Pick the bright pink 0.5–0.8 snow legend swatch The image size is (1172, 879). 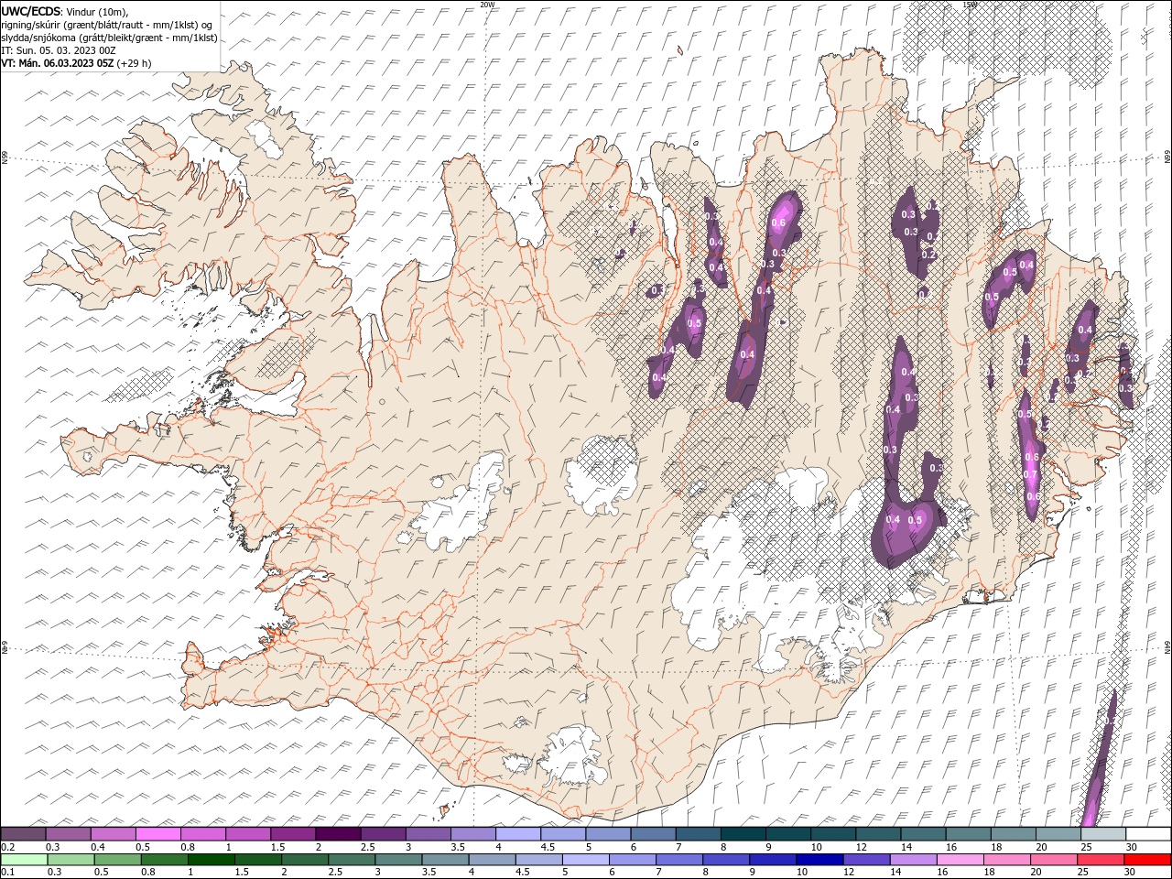click(x=158, y=834)
